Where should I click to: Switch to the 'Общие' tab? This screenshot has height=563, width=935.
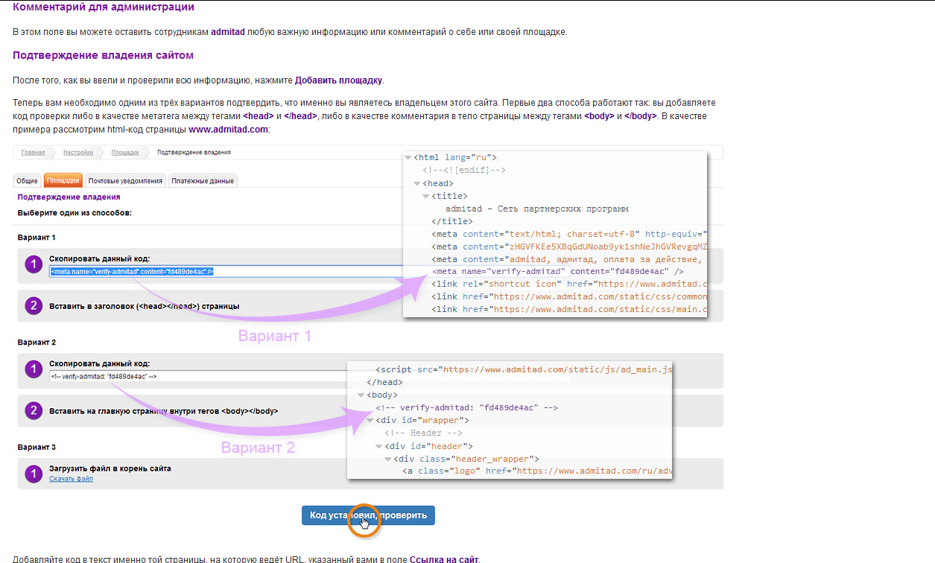pyautogui.click(x=28, y=180)
